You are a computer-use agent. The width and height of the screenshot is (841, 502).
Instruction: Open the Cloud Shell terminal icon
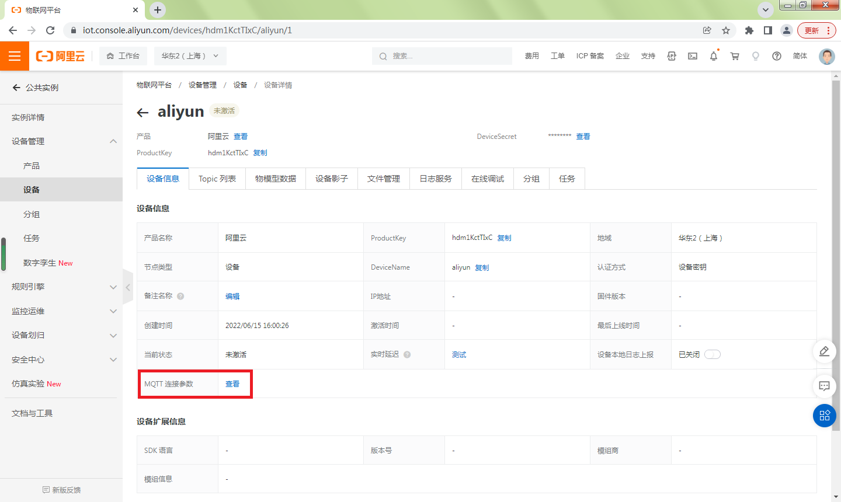[693, 56]
